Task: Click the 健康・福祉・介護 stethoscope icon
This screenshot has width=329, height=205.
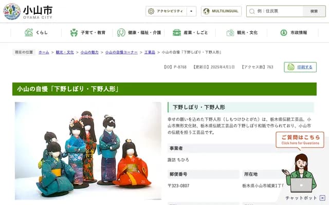Action: (x=121, y=33)
